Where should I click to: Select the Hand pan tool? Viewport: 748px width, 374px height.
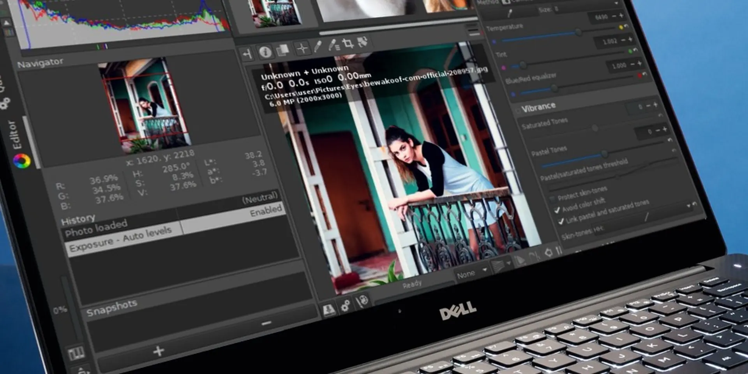(x=248, y=54)
